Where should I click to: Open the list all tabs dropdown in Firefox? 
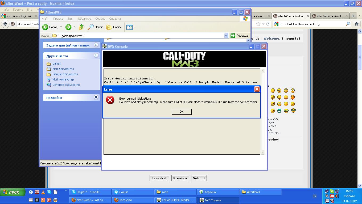click(359, 16)
